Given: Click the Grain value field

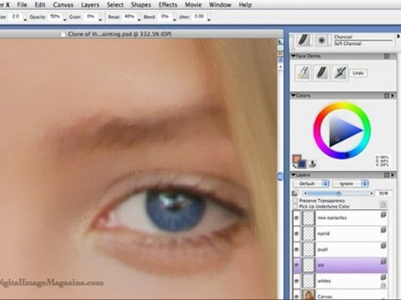Looking at the screenshot, I should click(x=90, y=17).
